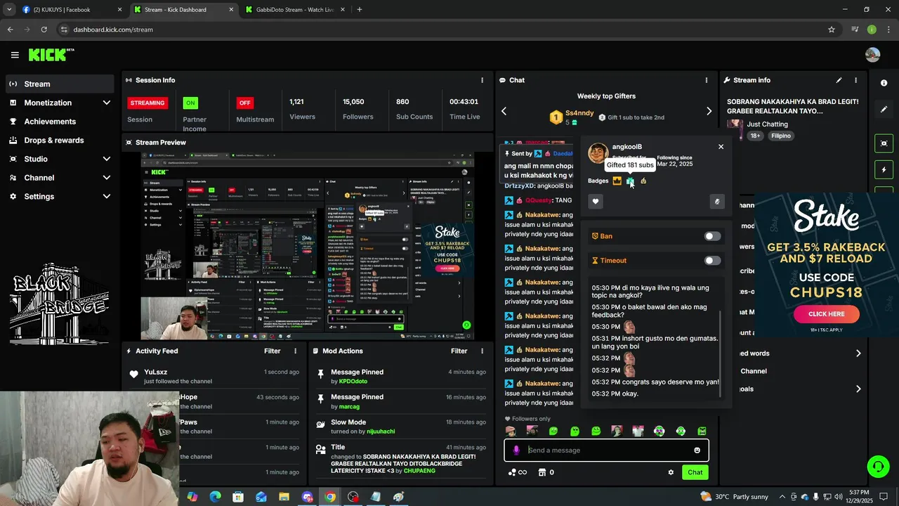Screen dimensions: 899x506
Task: Click the info icon in the right rail
Action: point(884,83)
